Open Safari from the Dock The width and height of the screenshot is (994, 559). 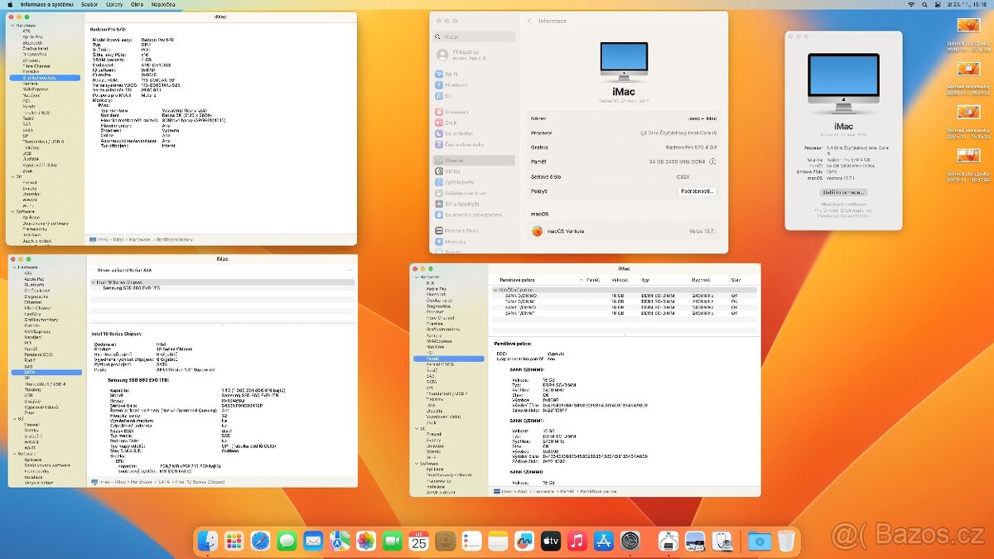click(262, 541)
